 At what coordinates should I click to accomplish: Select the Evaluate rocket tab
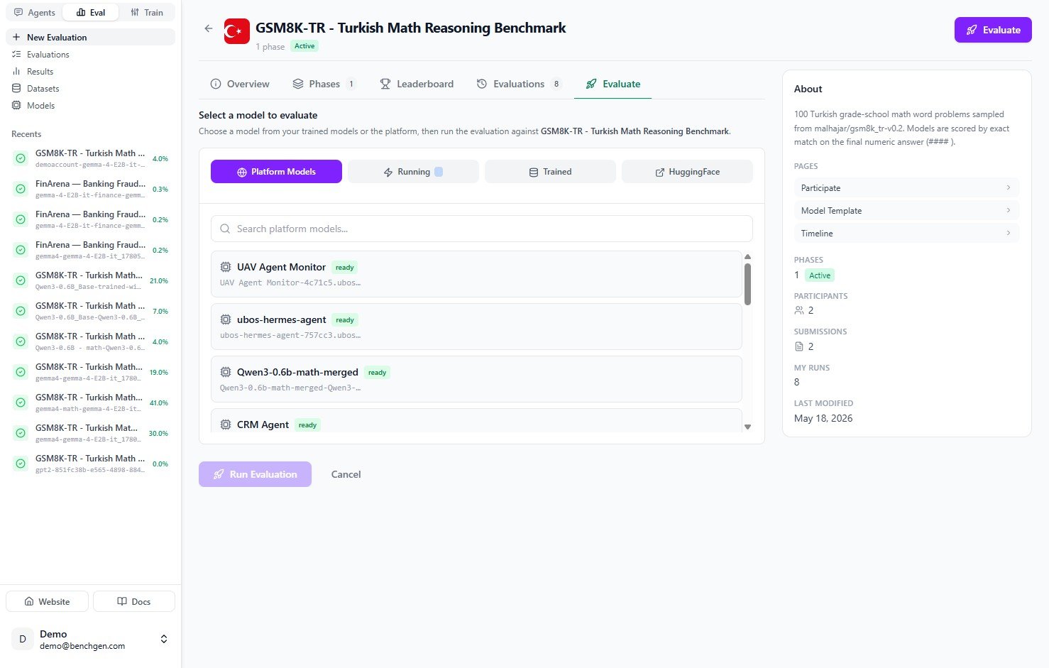pos(613,84)
